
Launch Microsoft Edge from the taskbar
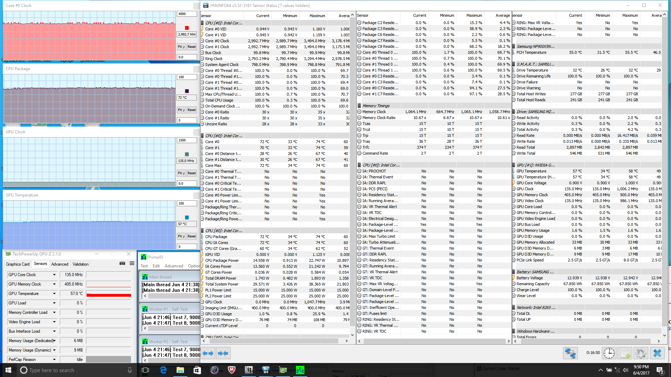pyautogui.click(x=163, y=370)
